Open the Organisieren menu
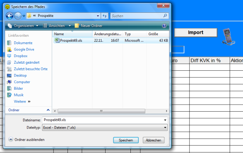 [x=23, y=26]
